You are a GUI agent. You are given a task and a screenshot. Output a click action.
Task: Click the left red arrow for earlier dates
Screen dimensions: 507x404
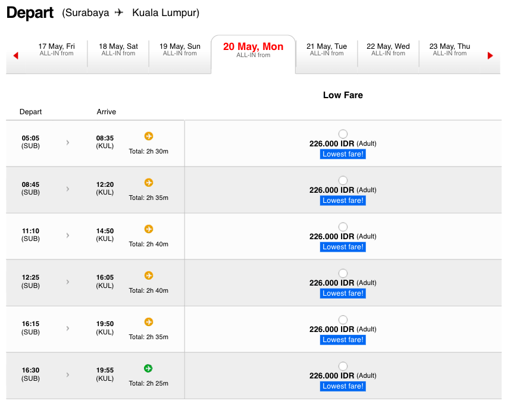pos(15,55)
